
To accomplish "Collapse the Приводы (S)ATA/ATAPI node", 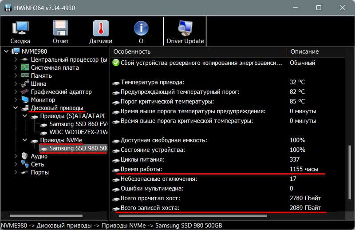I will tap(25, 116).
